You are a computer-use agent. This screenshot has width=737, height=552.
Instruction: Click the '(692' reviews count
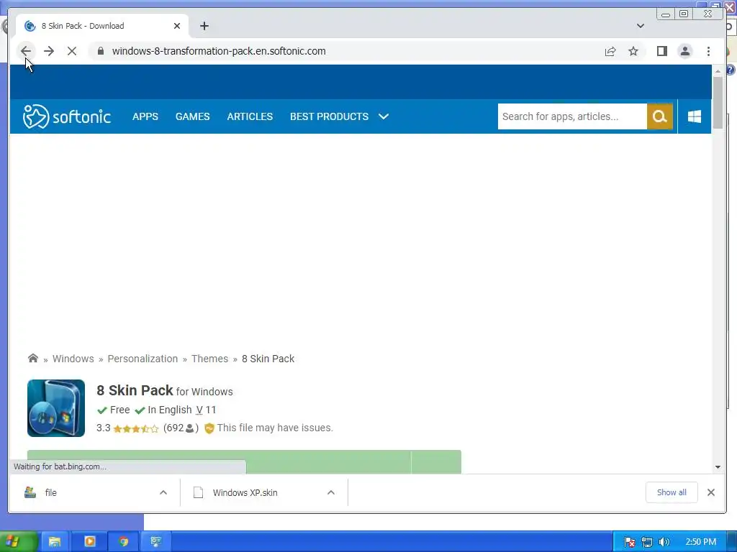pyautogui.click(x=174, y=428)
